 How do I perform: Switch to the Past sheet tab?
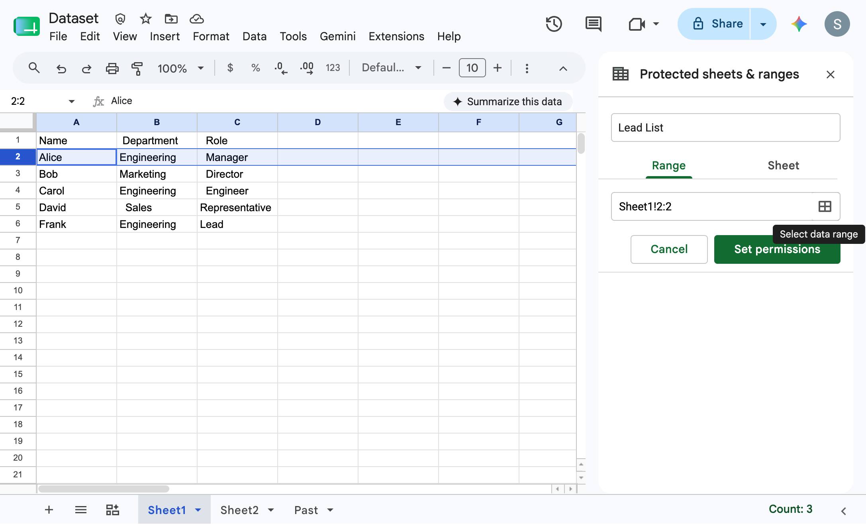[306, 510]
